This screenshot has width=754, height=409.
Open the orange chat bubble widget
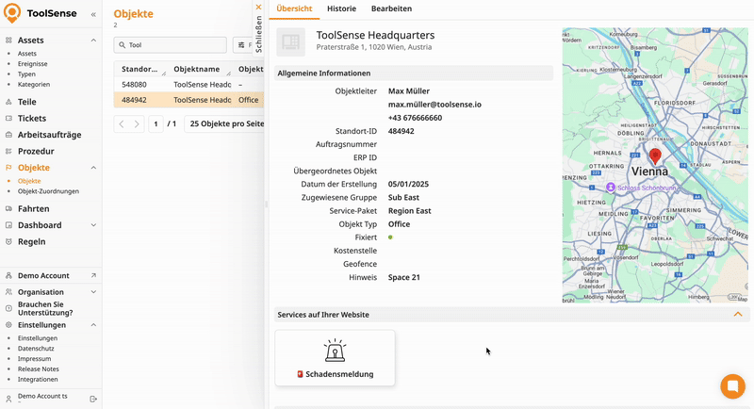733,386
